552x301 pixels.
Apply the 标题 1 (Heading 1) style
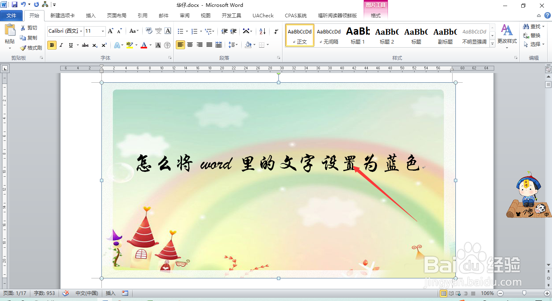pos(358,36)
